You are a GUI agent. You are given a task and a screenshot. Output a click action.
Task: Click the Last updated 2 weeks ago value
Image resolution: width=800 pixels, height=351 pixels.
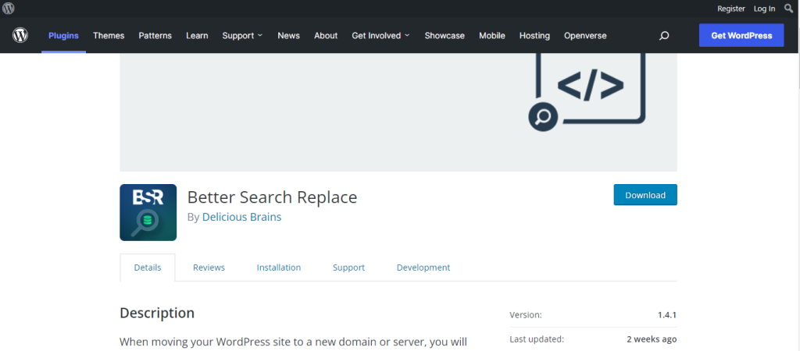pos(652,339)
